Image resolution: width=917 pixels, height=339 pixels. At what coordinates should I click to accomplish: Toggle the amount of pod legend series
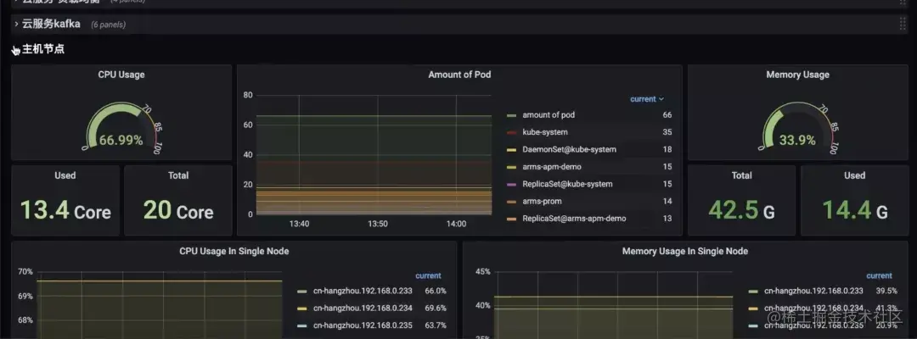pos(548,115)
